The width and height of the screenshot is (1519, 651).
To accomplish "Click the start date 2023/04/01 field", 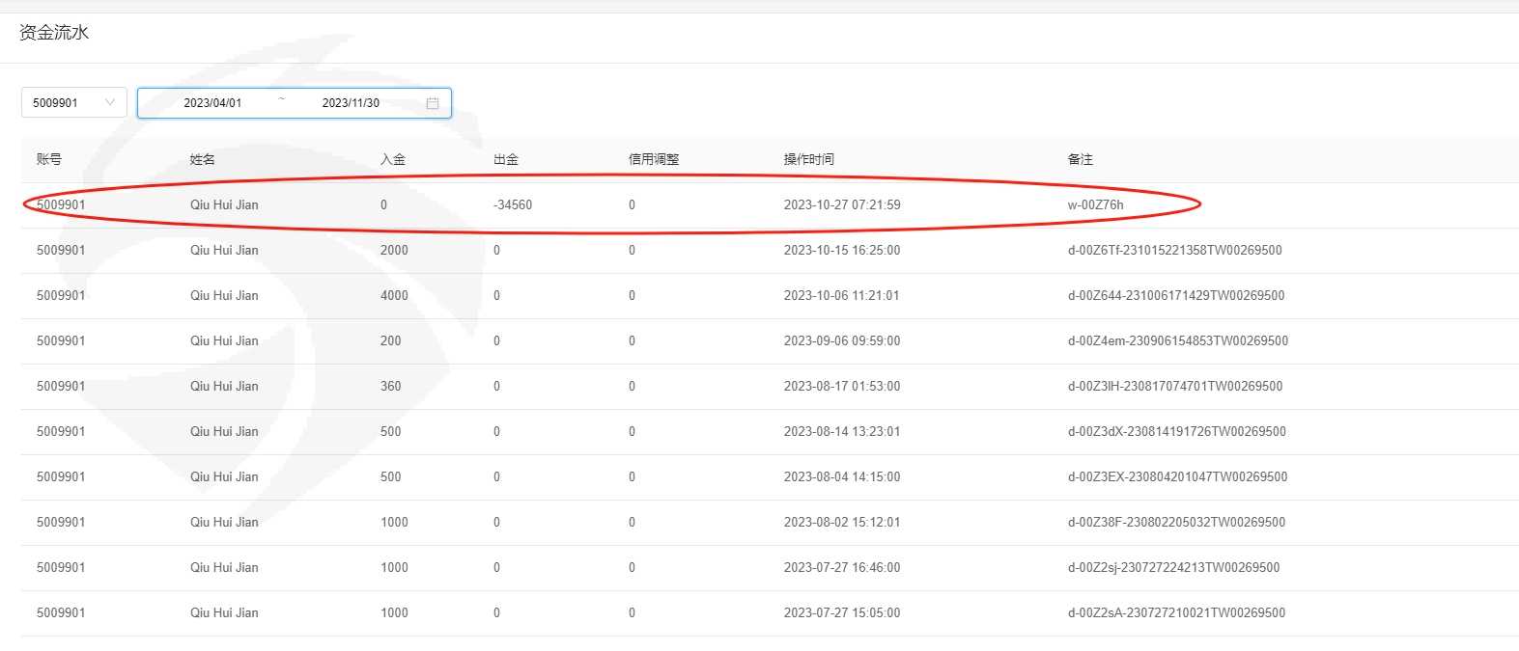I will coord(212,103).
